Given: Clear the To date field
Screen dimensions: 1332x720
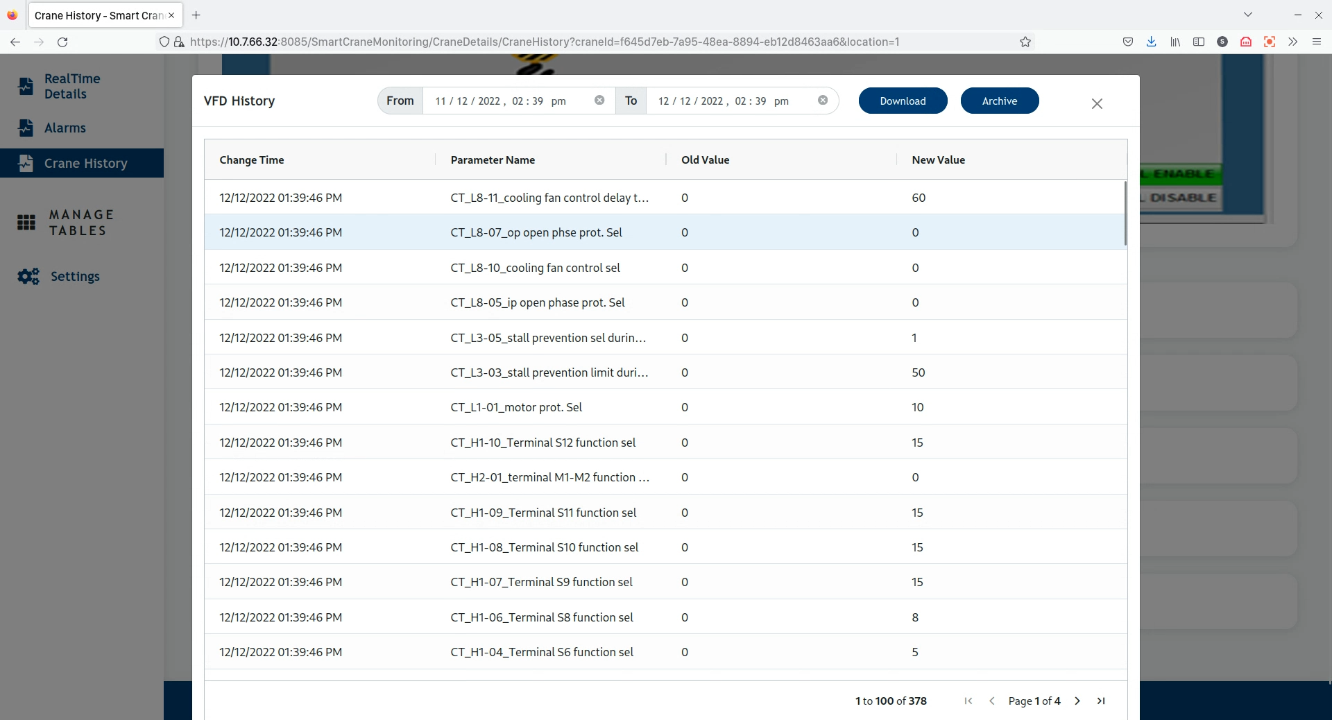Looking at the screenshot, I should pos(823,101).
